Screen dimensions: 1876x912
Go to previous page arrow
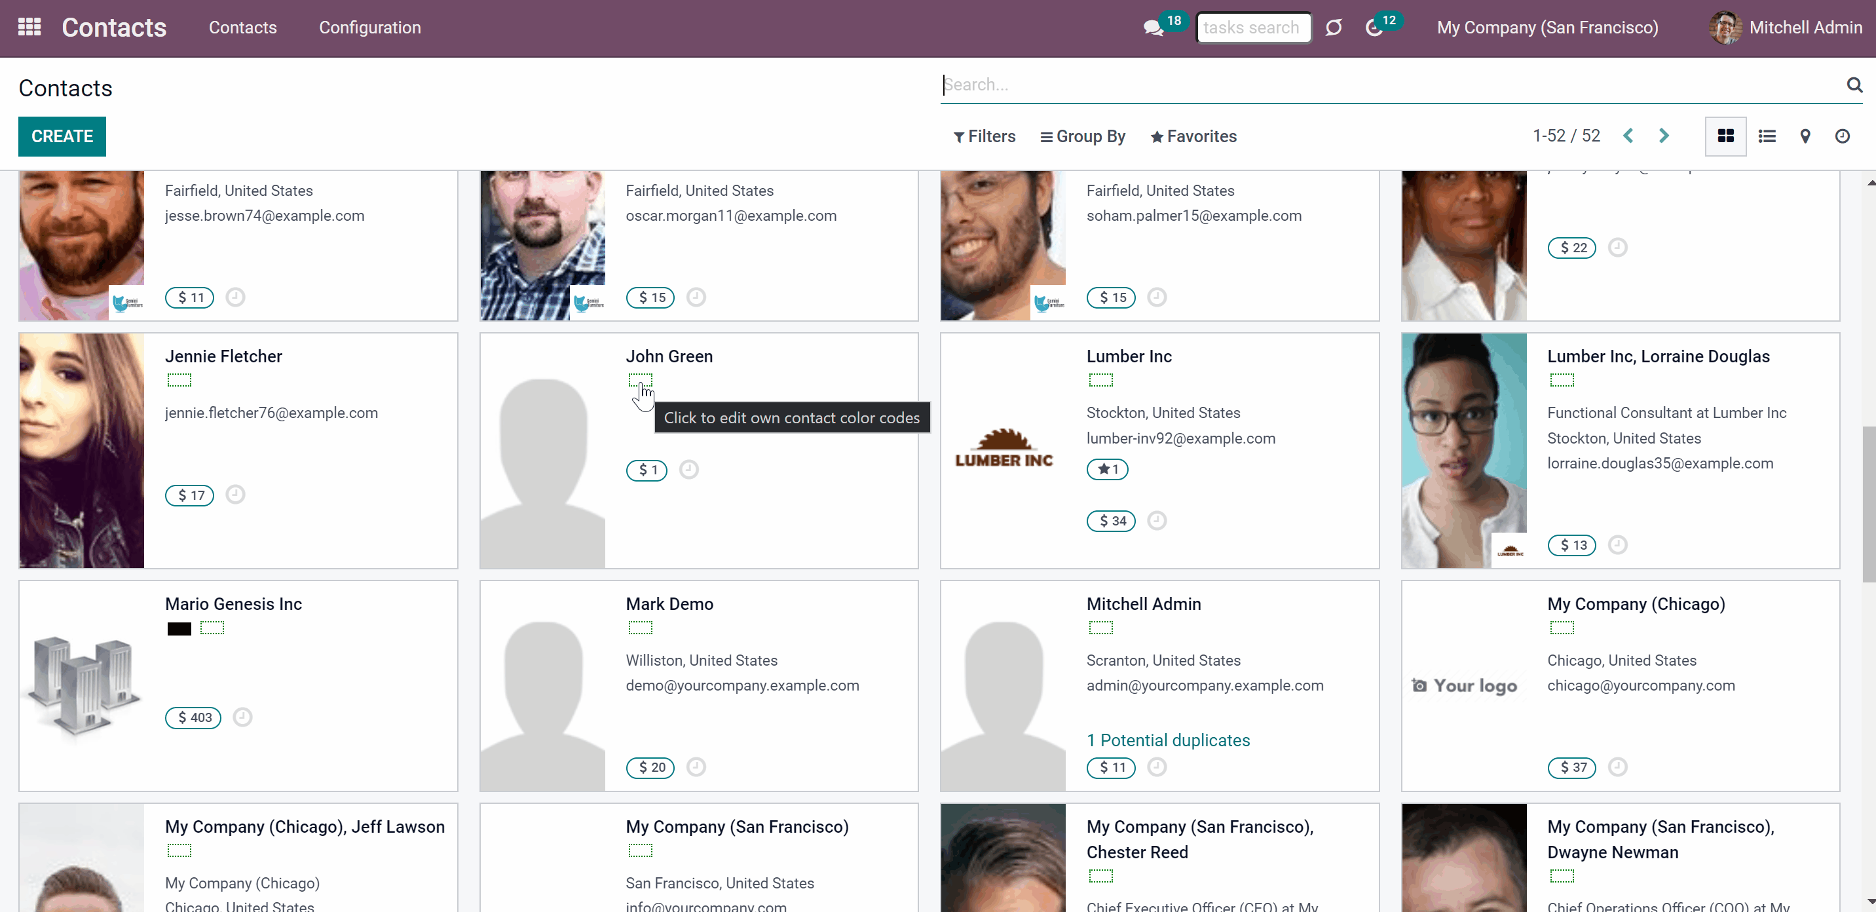coord(1628,136)
